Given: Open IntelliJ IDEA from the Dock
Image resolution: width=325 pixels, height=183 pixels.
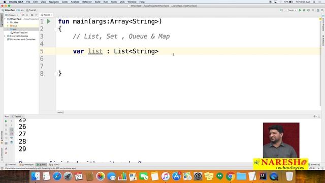Looking at the screenshot, I should point(263,176).
